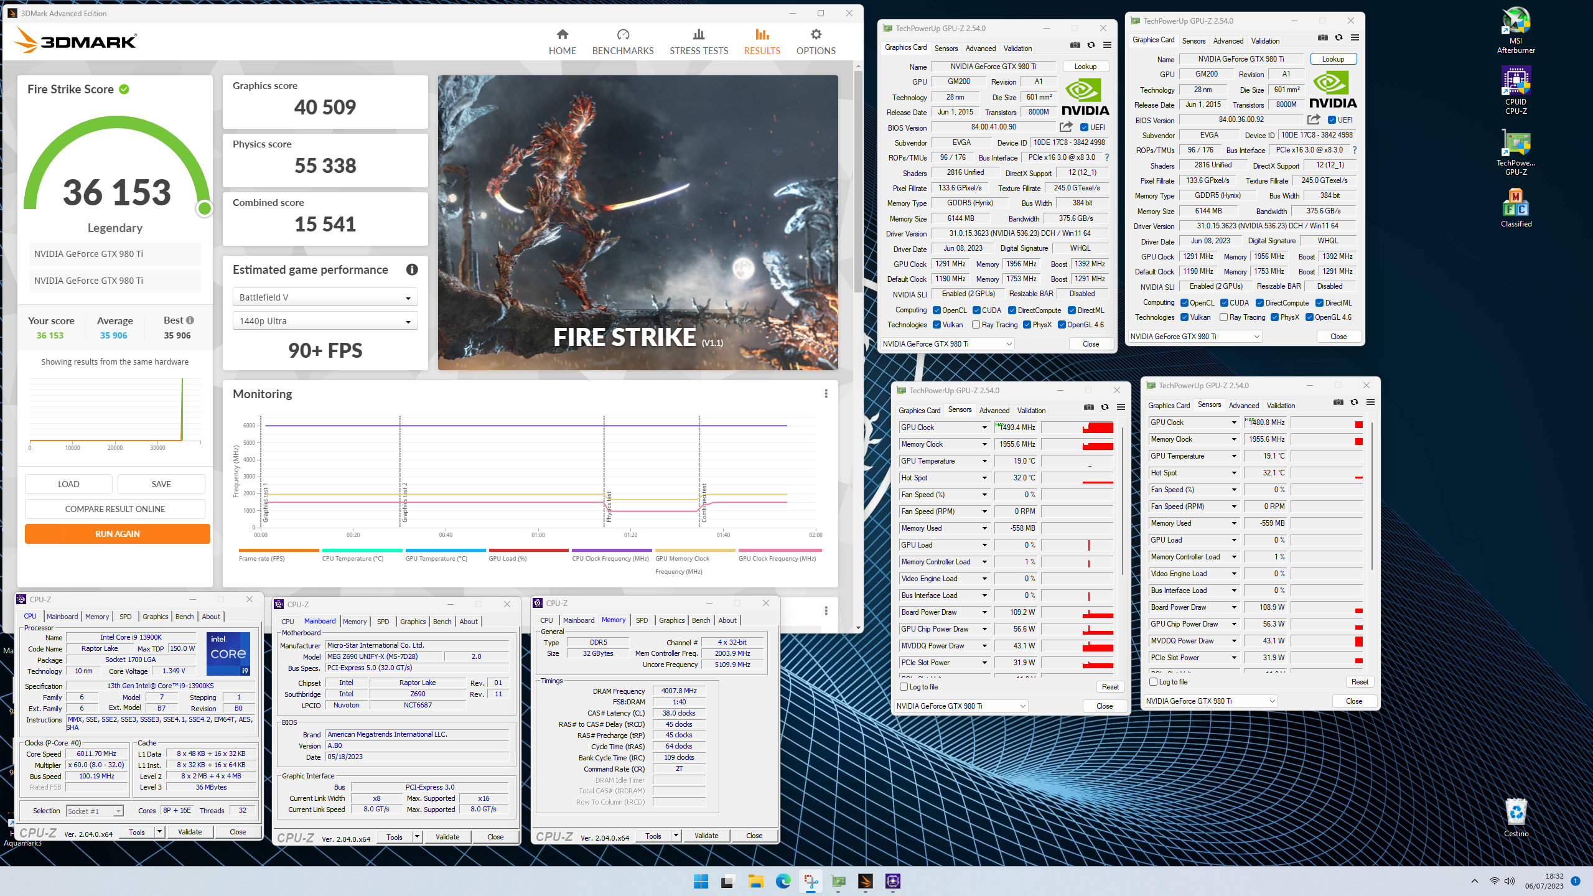Click Bus Interface question mark top-right GPU-Z
The image size is (1593, 896).
click(1355, 150)
